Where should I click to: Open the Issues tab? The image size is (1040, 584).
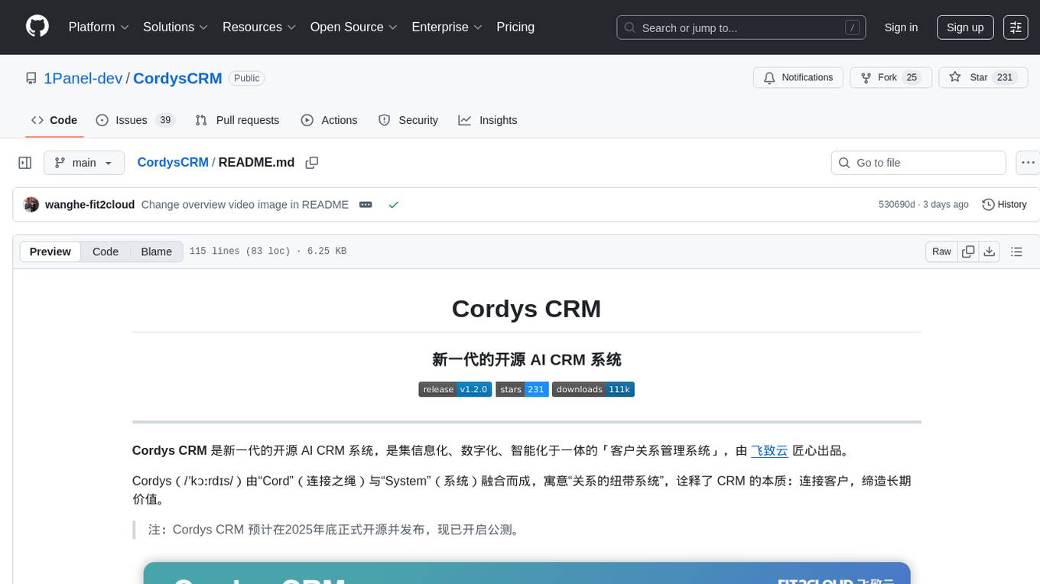pyautogui.click(x=135, y=120)
